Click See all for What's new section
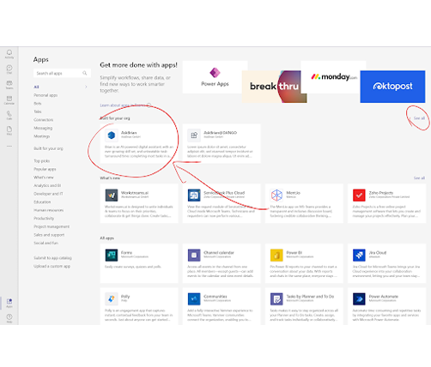 [x=419, y=177]
